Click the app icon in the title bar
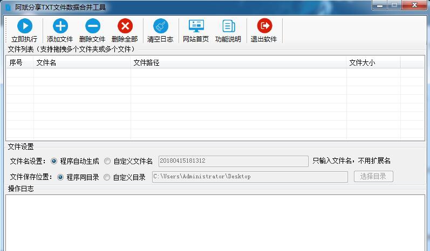Viewport: 430px width, 251px height. [8, 7]
